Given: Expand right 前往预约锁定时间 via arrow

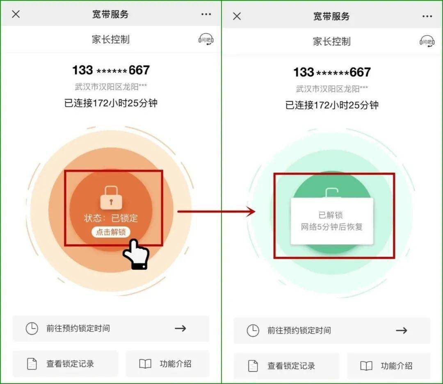Looking at the screenshot, I should (402, 331).
